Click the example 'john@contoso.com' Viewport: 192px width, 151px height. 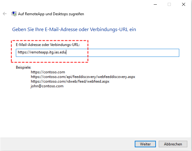pos(47,86)
